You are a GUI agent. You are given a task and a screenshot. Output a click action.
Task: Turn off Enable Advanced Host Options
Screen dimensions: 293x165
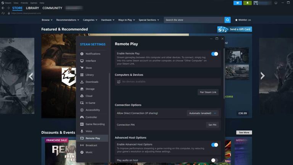(214, 145)
